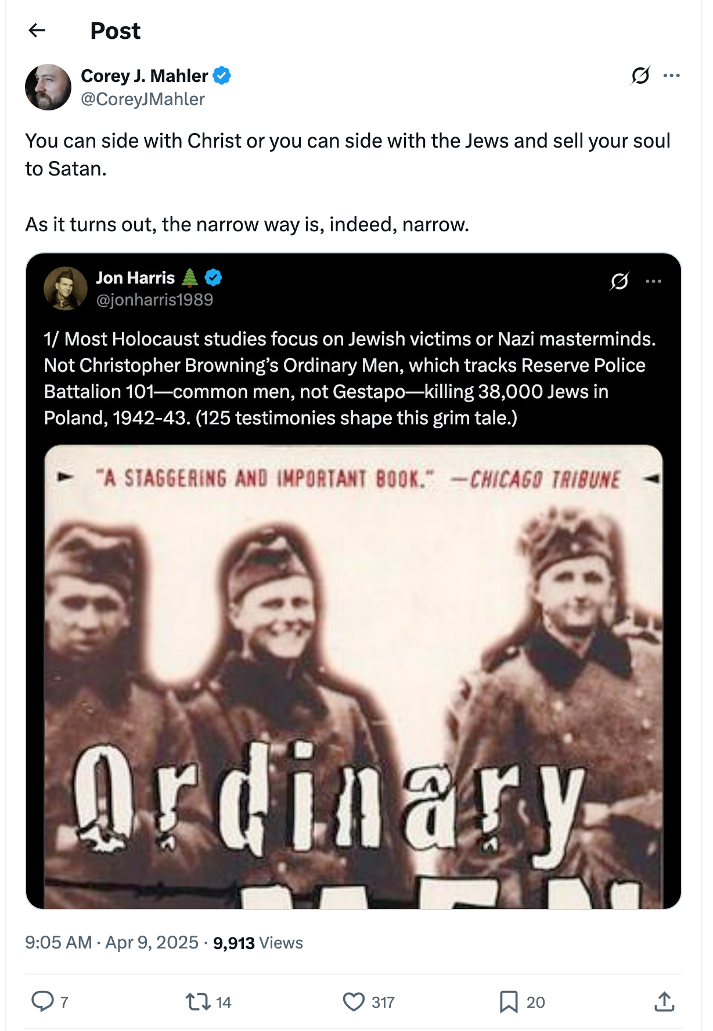Viewport: 713px width, 1031px height.
Task: Click the reply speech bubble icon
Action: [42, 1001]
